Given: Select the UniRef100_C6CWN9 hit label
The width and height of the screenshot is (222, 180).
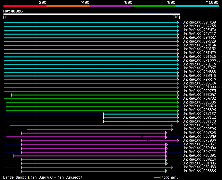Looking at the screenshot, I should [199, 137].
